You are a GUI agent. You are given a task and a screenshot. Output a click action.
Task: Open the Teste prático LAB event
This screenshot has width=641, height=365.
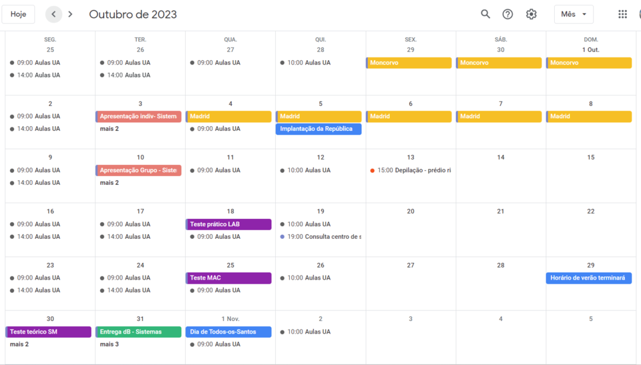tap(228, 224)
